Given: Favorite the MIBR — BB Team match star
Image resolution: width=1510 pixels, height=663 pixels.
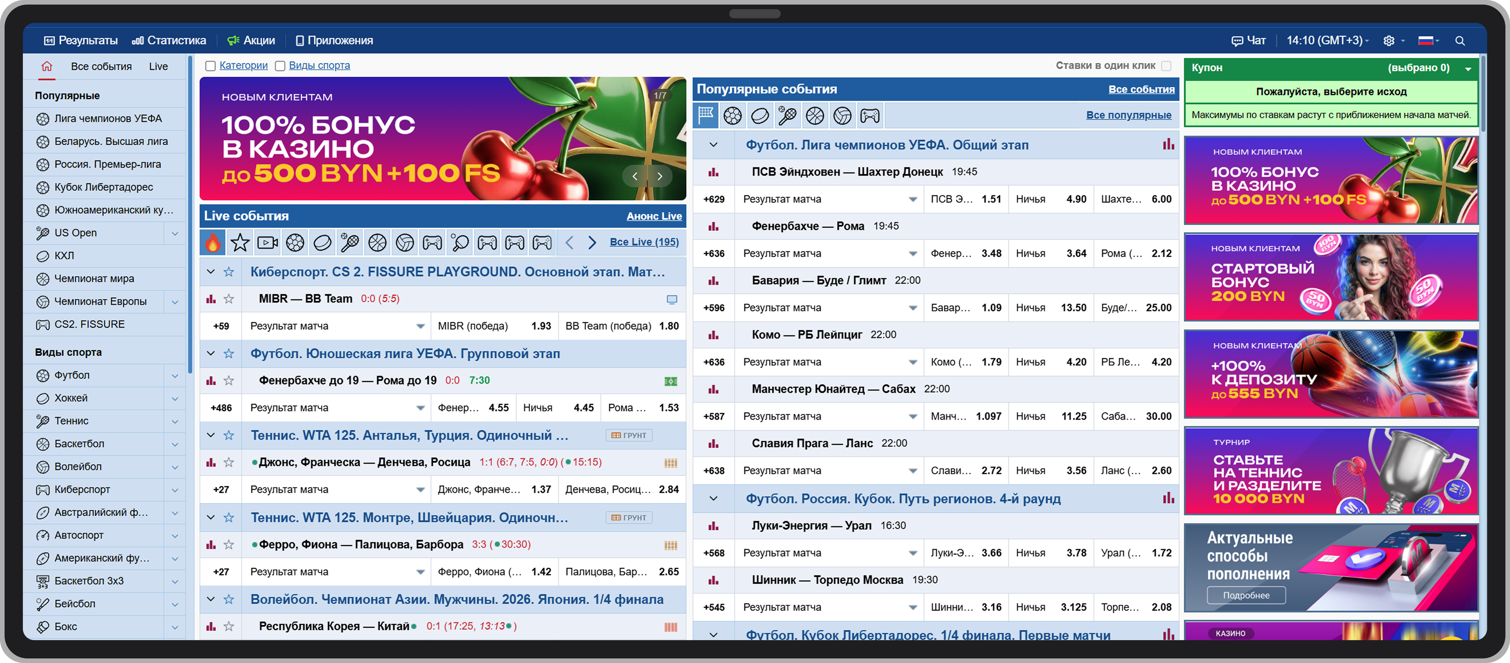Looking at the screenshot, I should [x=229, y=299].
